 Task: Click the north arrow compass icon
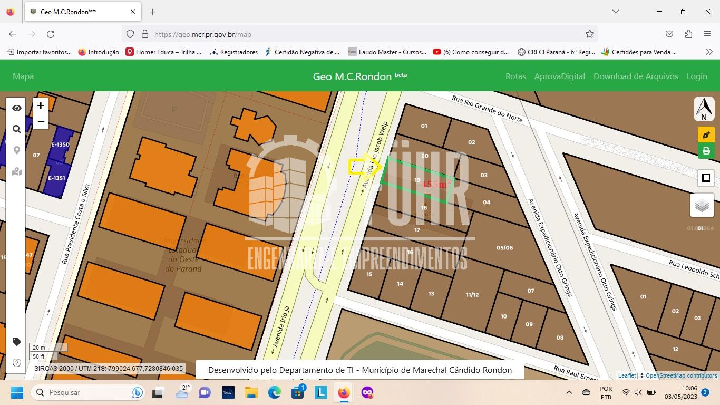pos(704,109)
